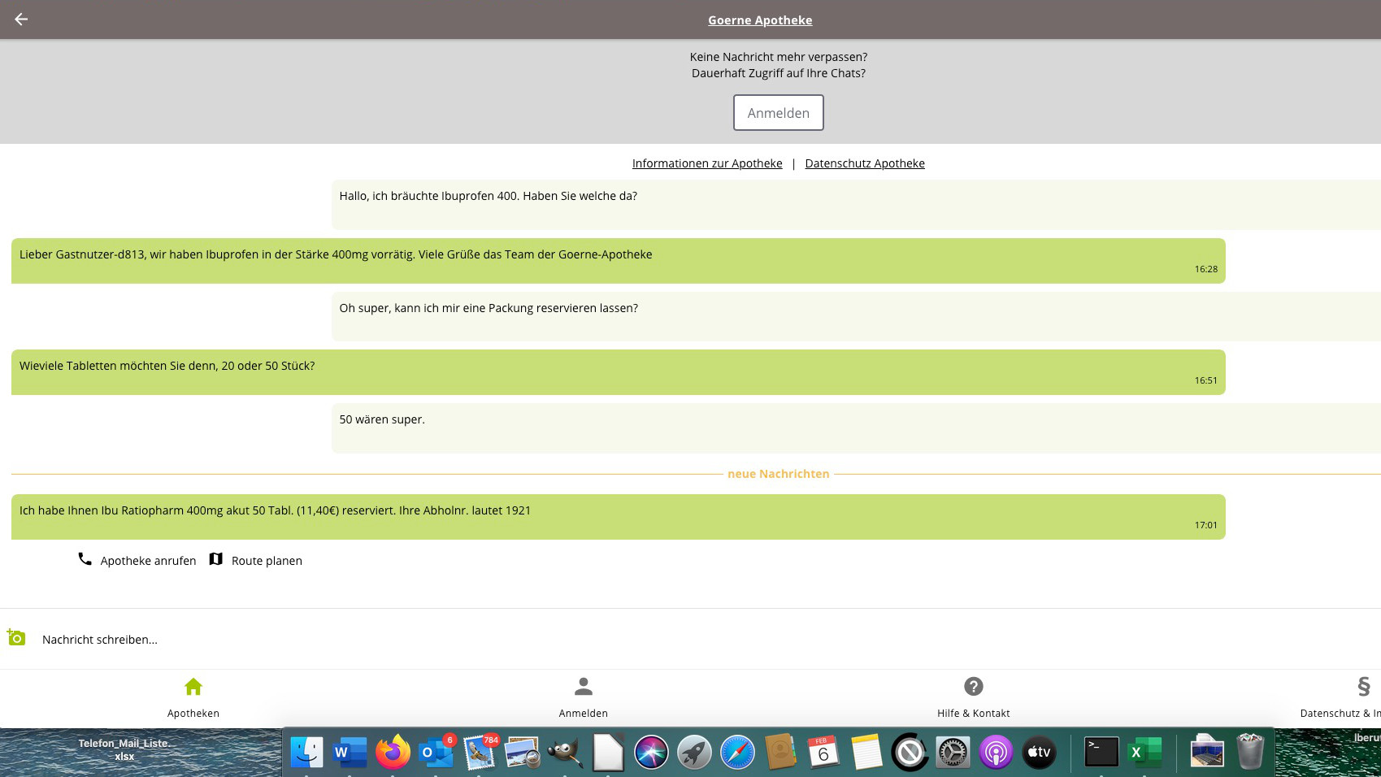Image resolution: width=1381 pixels, height=777 pixels.
Task: Open Terminal from the dock
Action: click(x=1101, y=752)
